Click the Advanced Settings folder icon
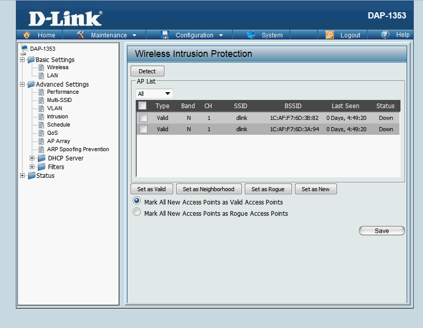This screenshot has height=328, width=423. [x=31, y=84]
